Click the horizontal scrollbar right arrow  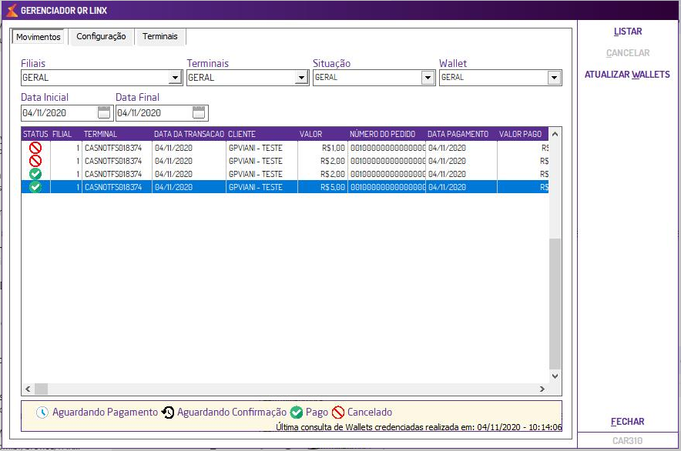(x=542, y=389)
